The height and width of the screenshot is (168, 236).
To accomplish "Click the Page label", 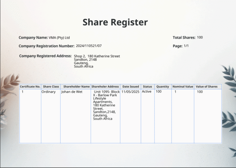I will (x=178, y=46).
